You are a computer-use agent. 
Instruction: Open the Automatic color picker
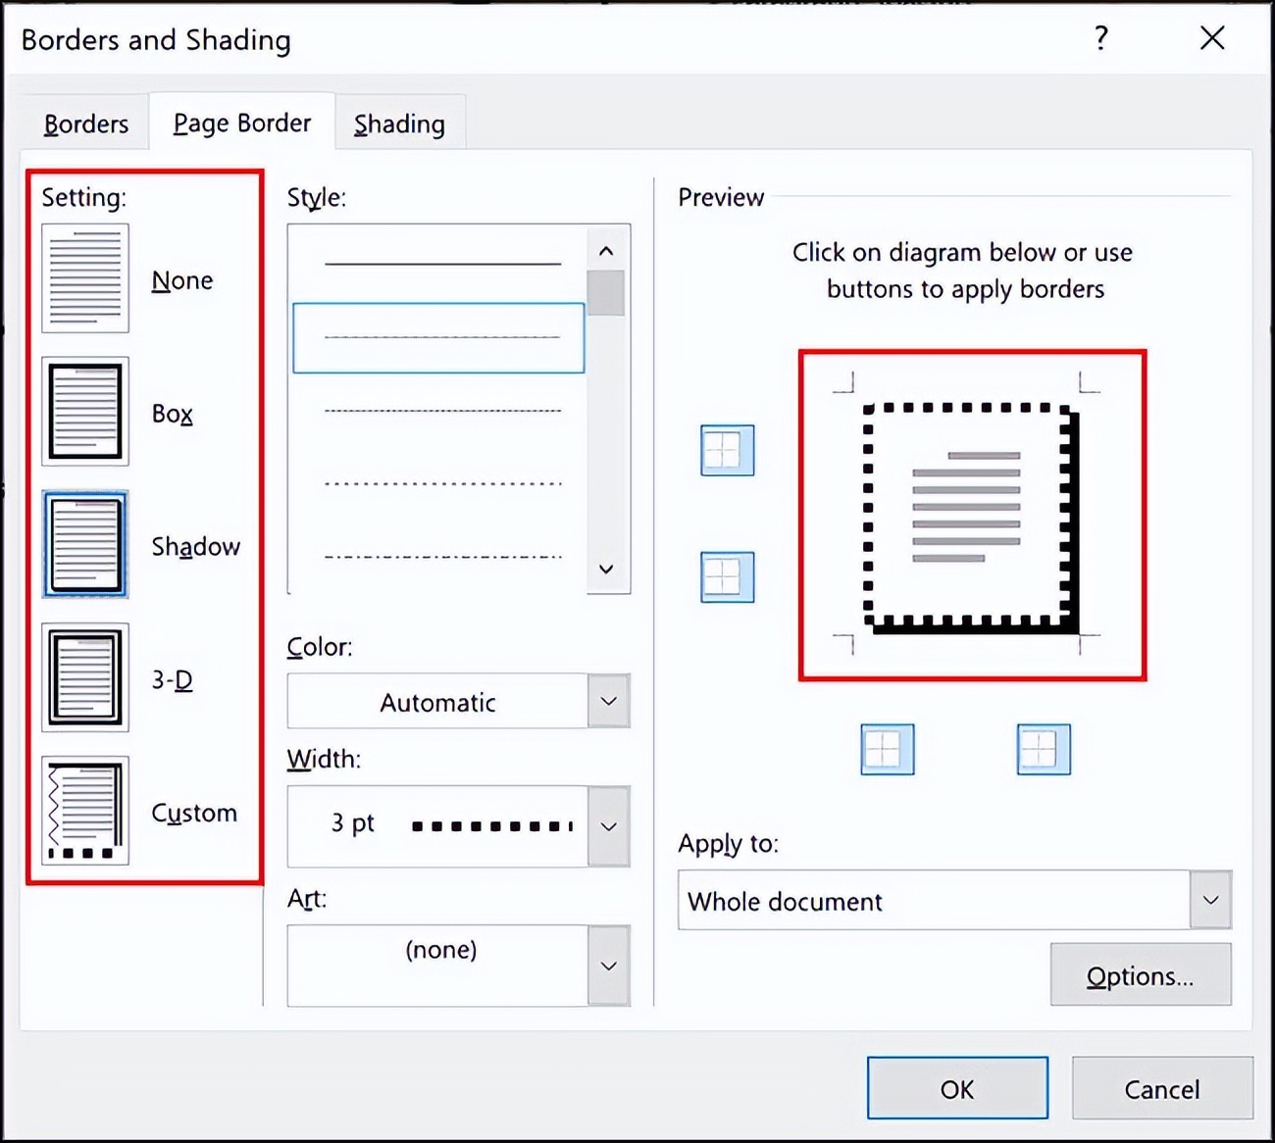point(608,701)
